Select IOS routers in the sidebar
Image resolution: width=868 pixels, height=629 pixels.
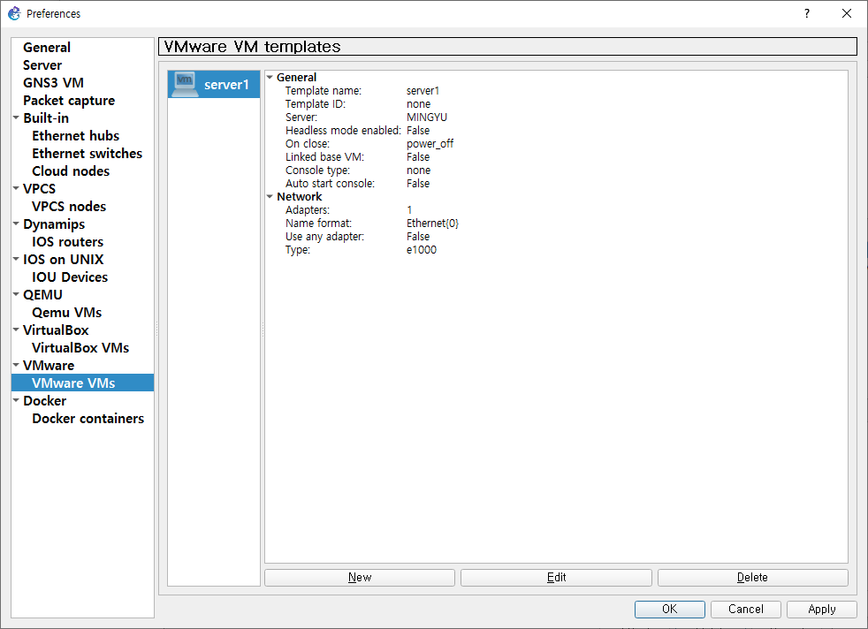[x=67, y=242]
